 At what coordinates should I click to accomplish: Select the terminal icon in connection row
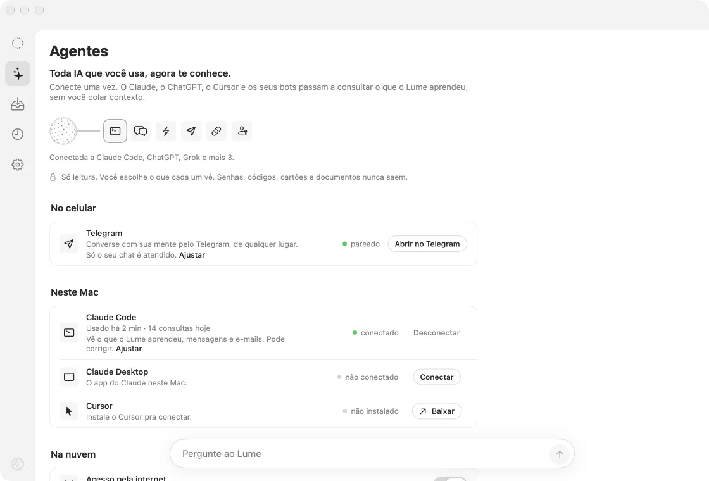(115, 131)
